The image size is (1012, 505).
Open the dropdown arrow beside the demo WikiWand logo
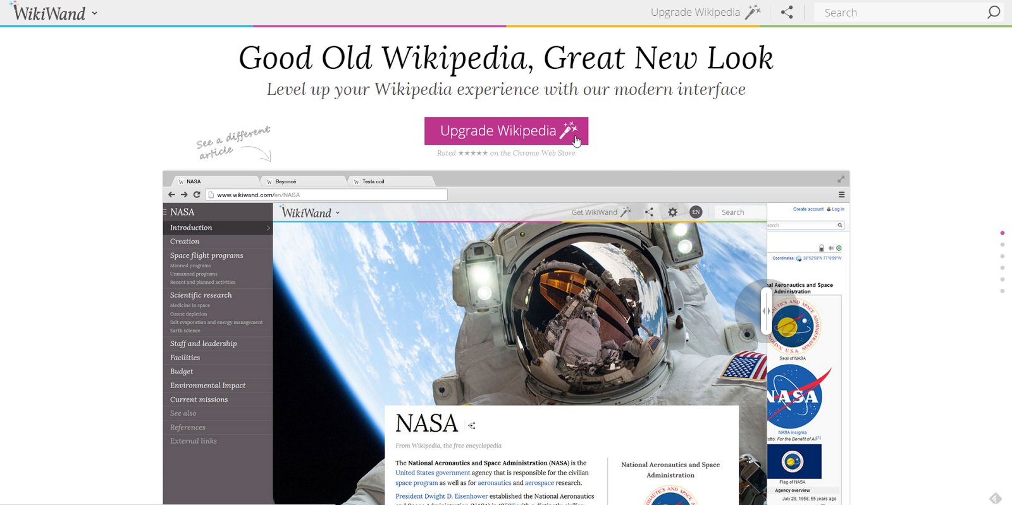point(338,213)
